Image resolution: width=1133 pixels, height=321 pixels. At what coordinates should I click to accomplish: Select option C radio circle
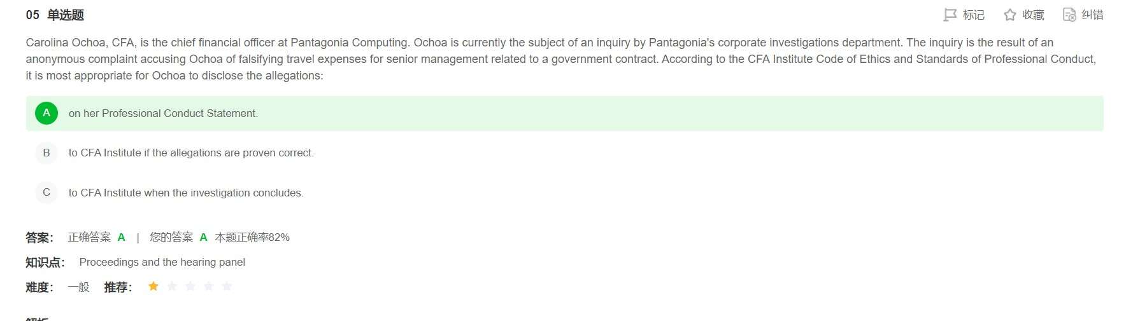click(46, 193)
